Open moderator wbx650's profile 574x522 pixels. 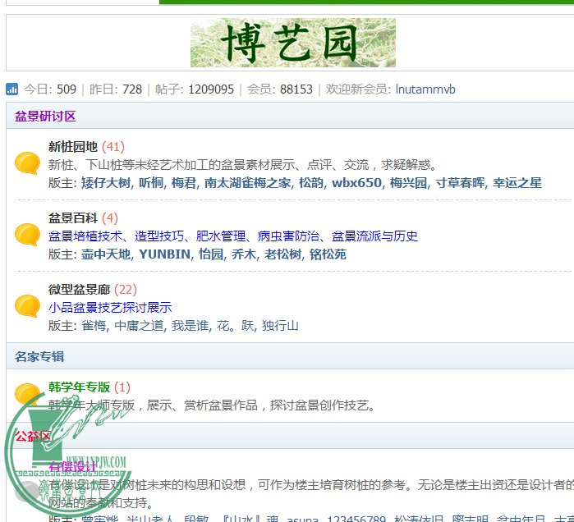356,183
